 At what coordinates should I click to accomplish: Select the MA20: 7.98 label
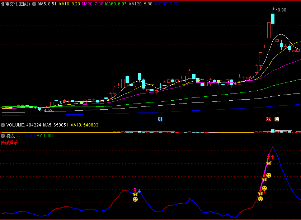[93, 4]
